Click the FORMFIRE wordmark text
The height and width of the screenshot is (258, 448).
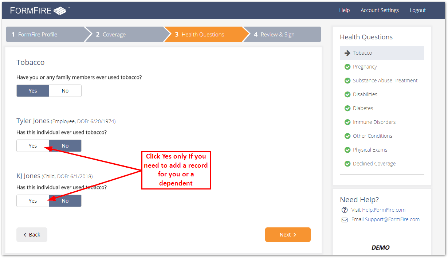coord(31,11)
